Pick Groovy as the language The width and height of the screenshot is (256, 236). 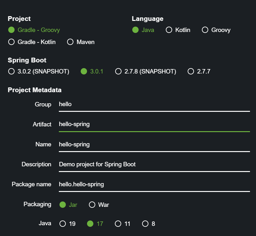(x=205, y=30)
